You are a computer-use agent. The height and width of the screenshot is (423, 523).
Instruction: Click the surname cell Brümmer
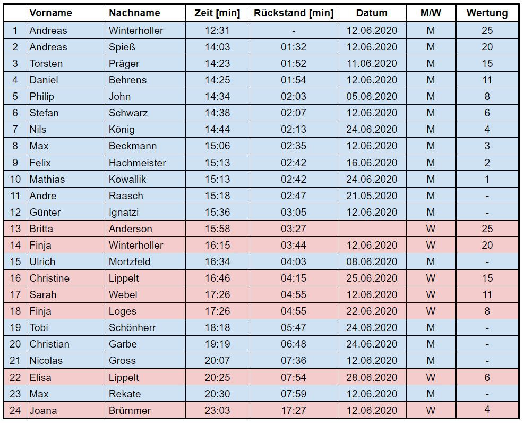[145, 410]
